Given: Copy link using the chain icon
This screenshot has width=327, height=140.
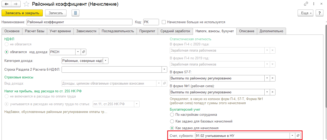Looking at the screenshot, I should 306,4.
